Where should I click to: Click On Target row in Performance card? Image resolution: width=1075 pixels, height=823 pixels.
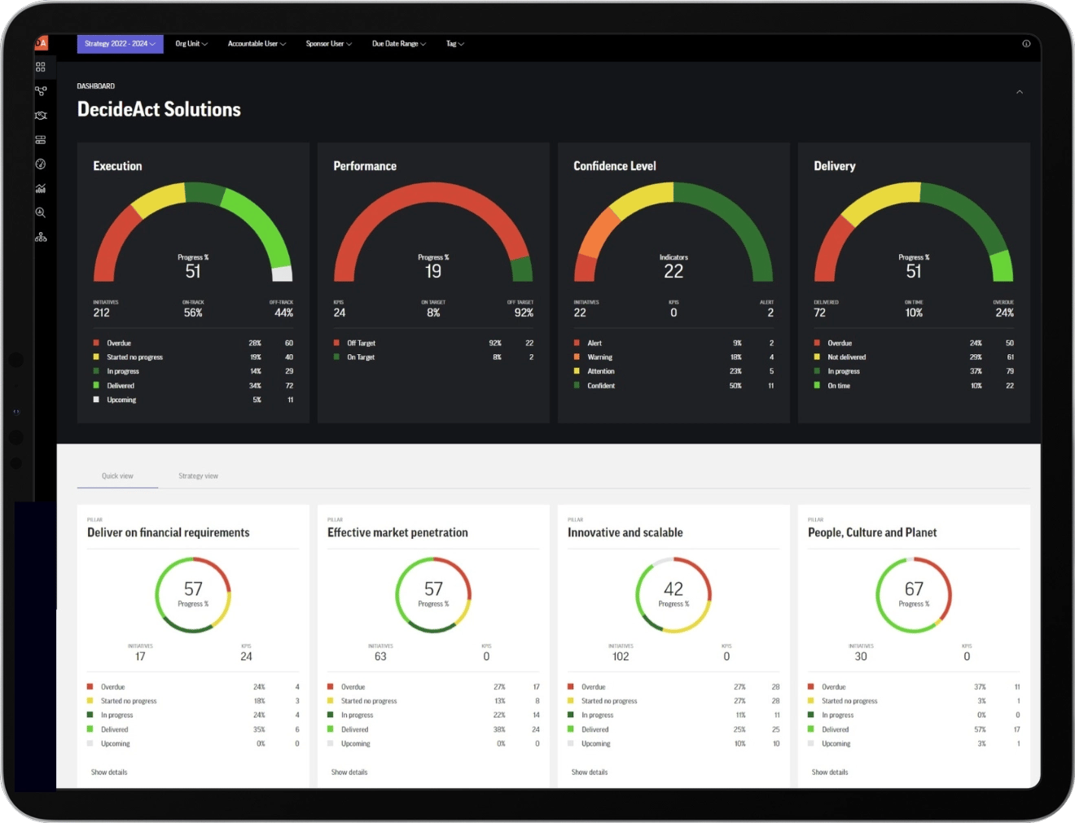click(433, 357)
